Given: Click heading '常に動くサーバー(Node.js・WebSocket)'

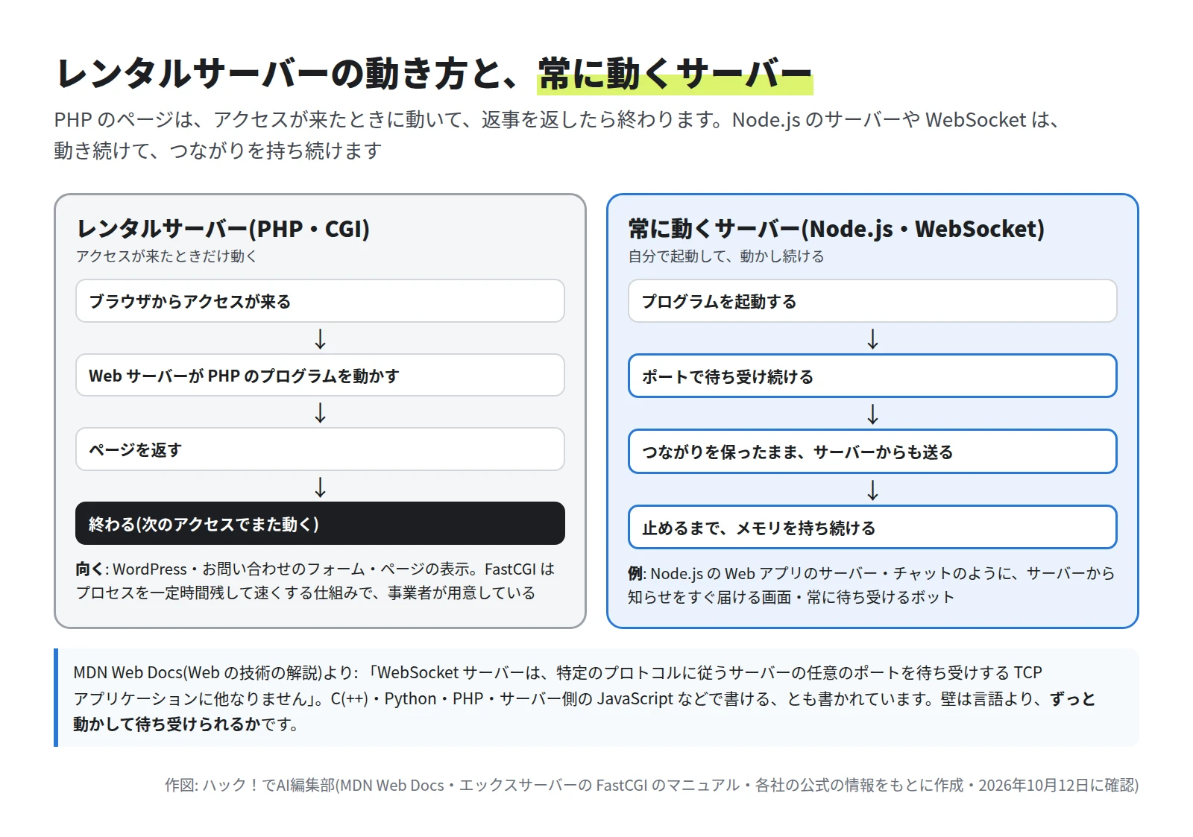Looking at the screenshot, I should pyautogui.click(x=836, y=228).
